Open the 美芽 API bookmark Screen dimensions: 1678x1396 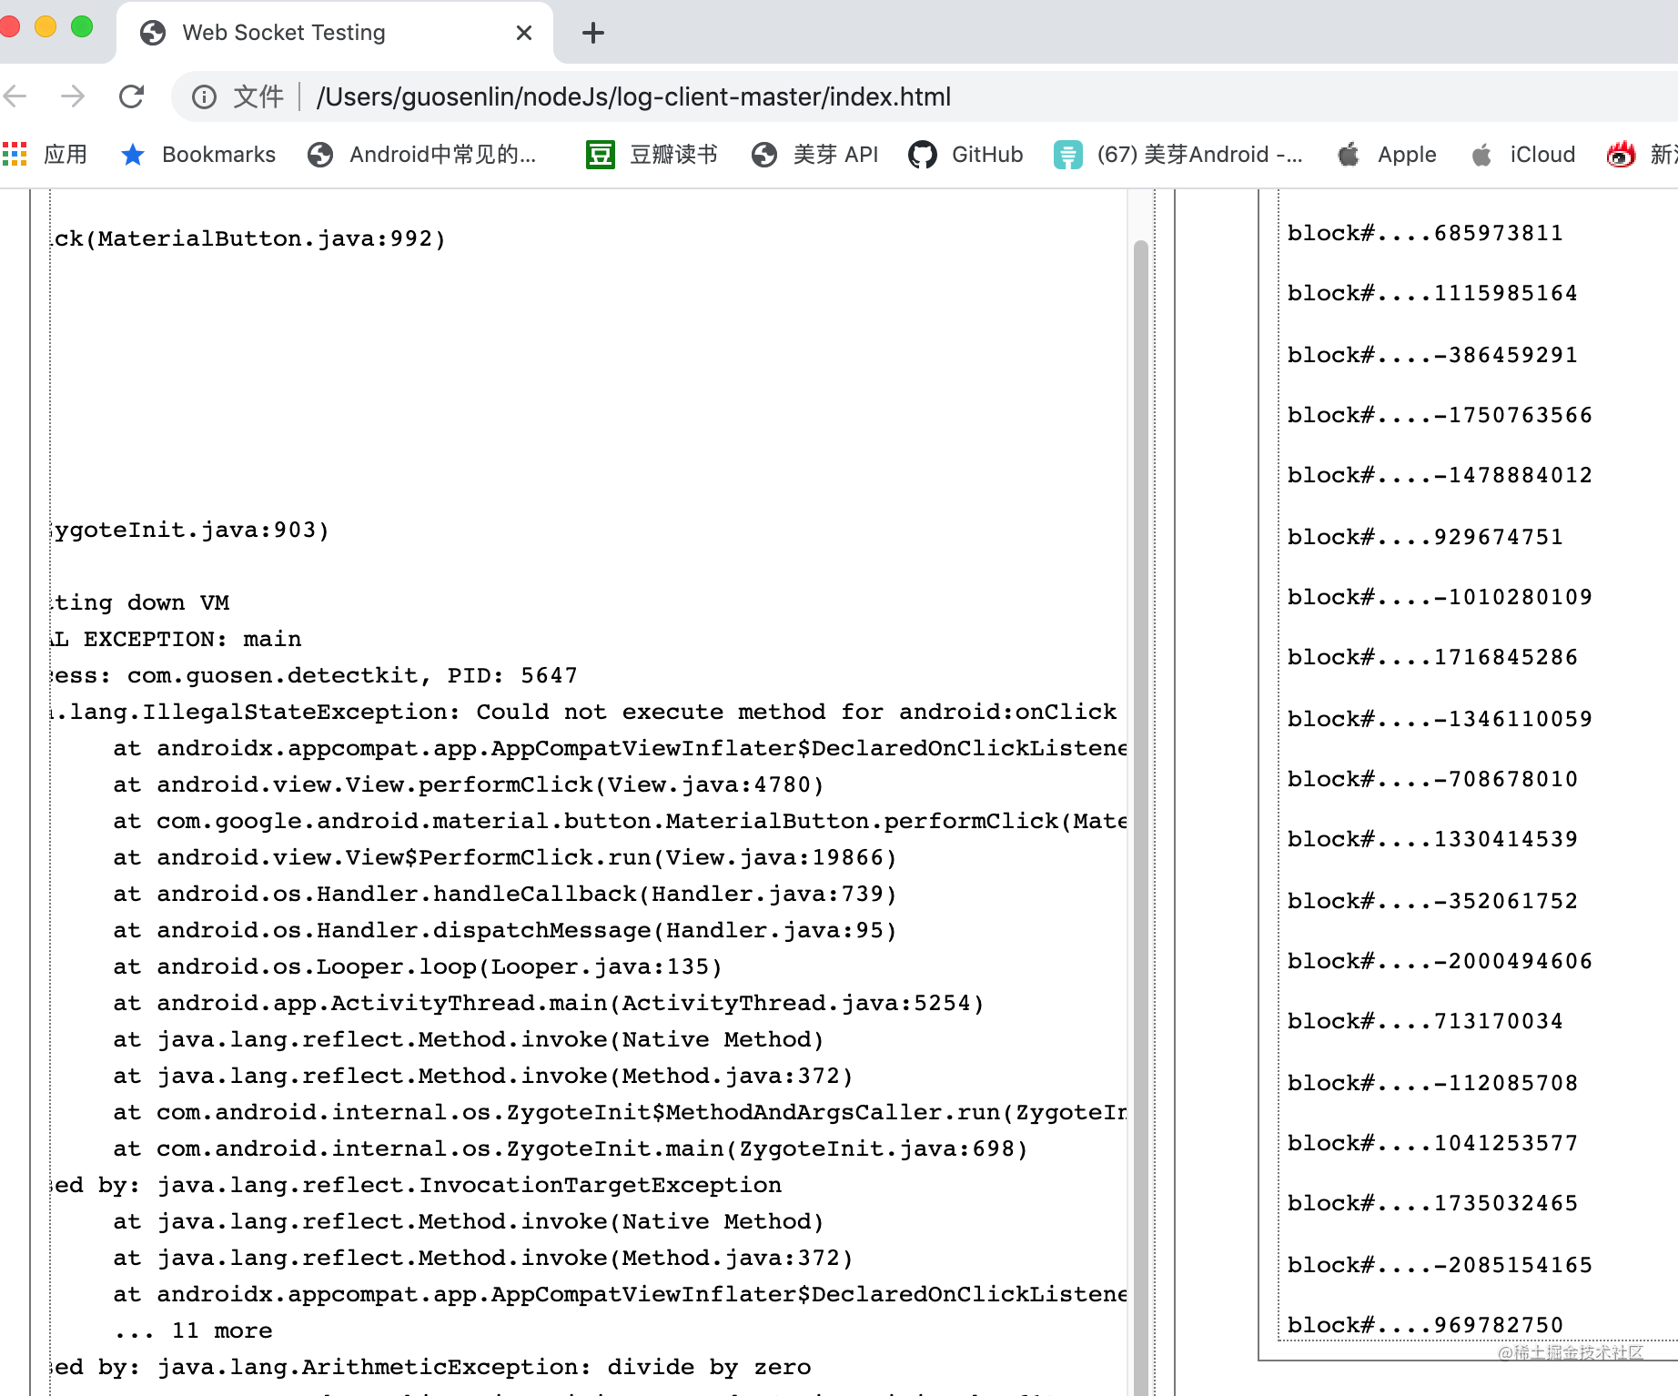[x=815, y=155]
